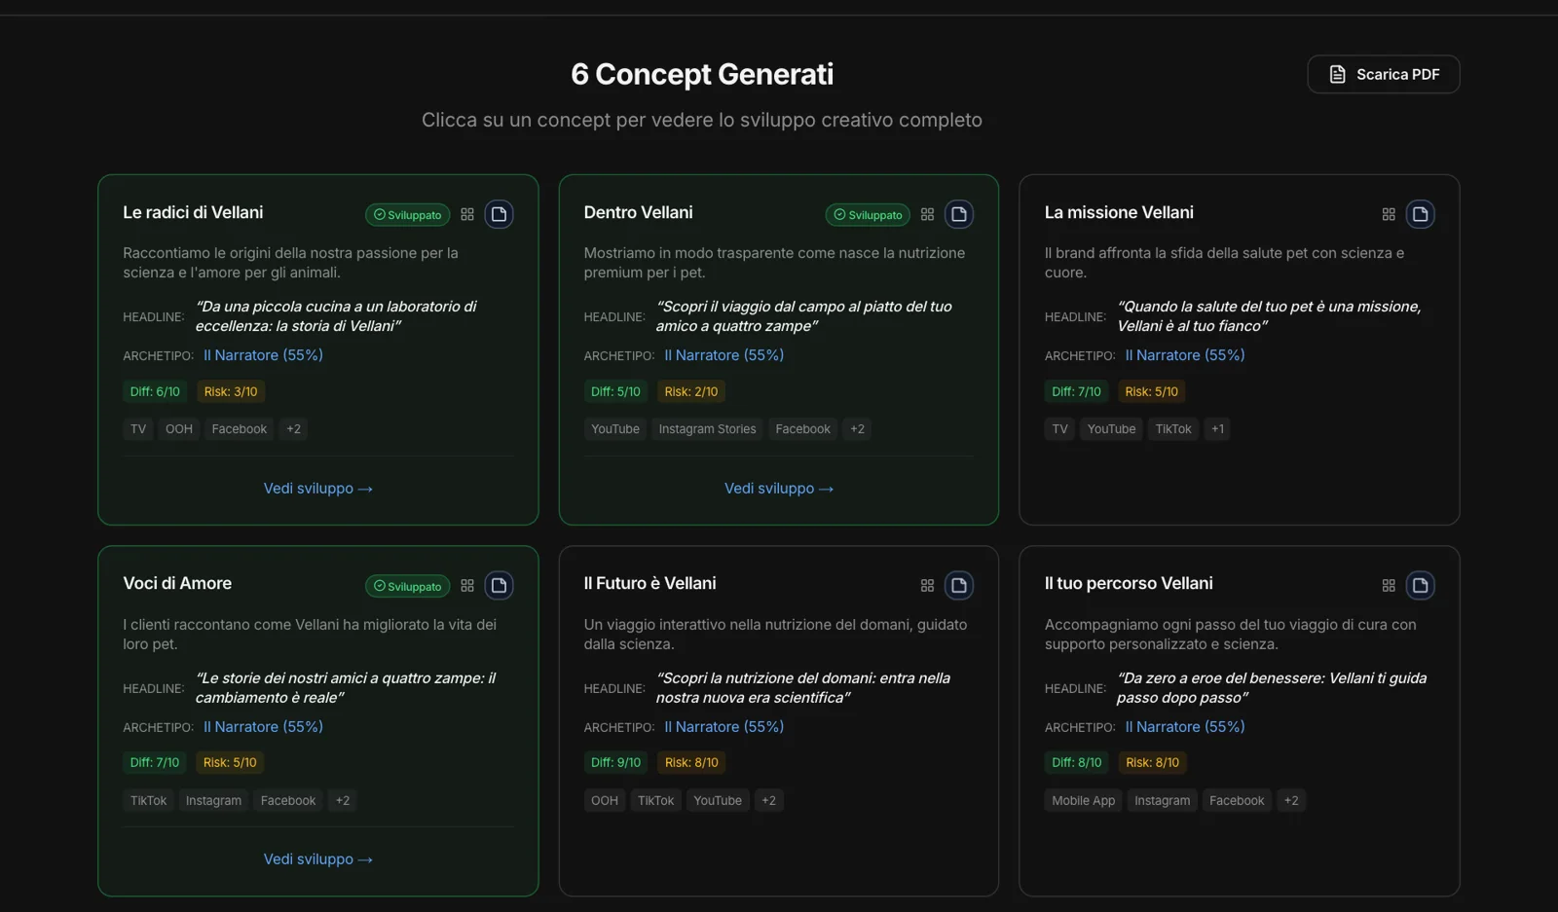Click the grid icon on Le radici di Vellani card
The width and height of the screenshot is (1558, 912).
tap(467, 214)
